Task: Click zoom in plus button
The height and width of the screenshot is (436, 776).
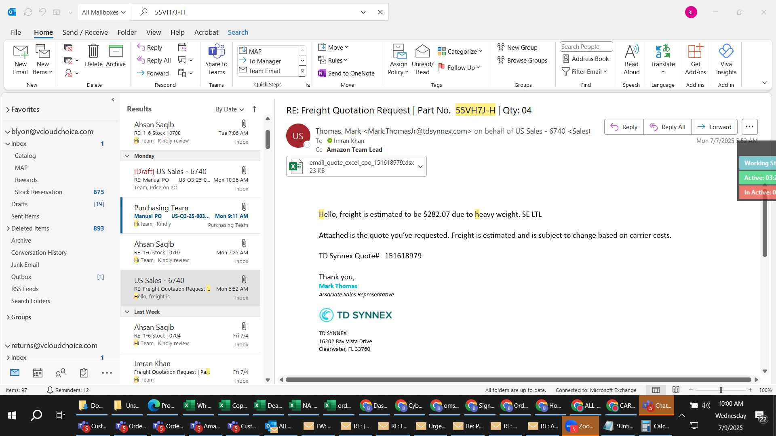Action: click(751, 390)
